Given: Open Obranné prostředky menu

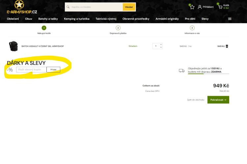Looking at the screenshot, I should (x=136, y=19).
